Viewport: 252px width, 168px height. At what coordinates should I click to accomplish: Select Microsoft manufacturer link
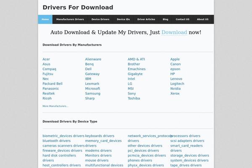coord(92,89)
